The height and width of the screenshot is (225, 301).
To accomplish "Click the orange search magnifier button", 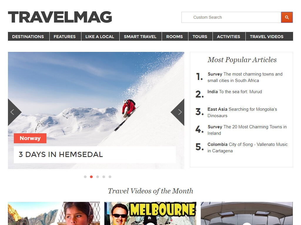I will pyautogui.click(x=287, y=17).
